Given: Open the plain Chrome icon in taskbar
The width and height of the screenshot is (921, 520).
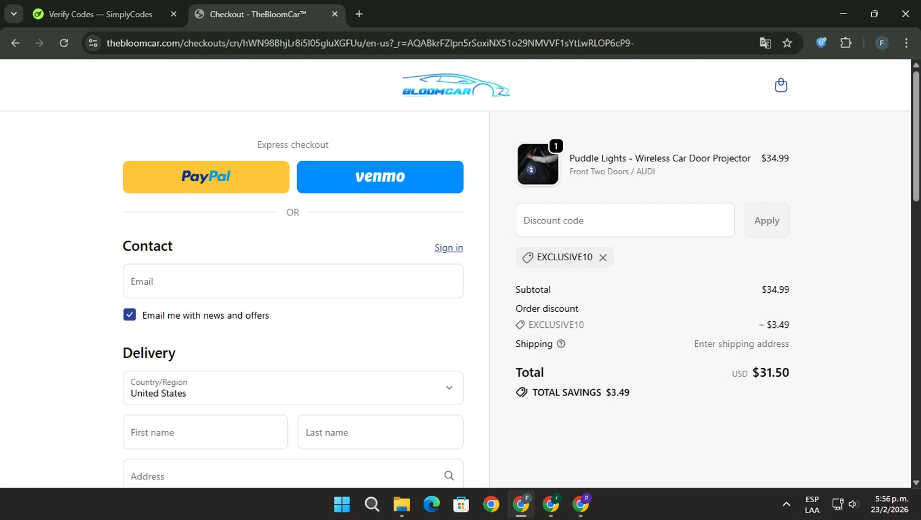Looking at the screenshot, I should 491,505.
